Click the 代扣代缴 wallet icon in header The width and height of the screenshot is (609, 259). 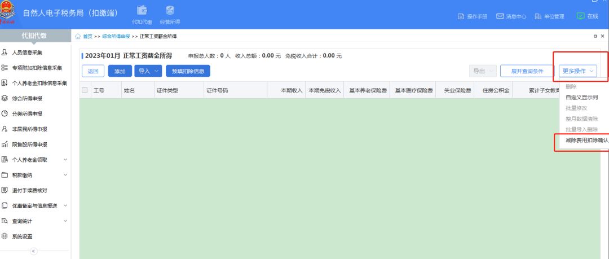click(x=142, y=11)
